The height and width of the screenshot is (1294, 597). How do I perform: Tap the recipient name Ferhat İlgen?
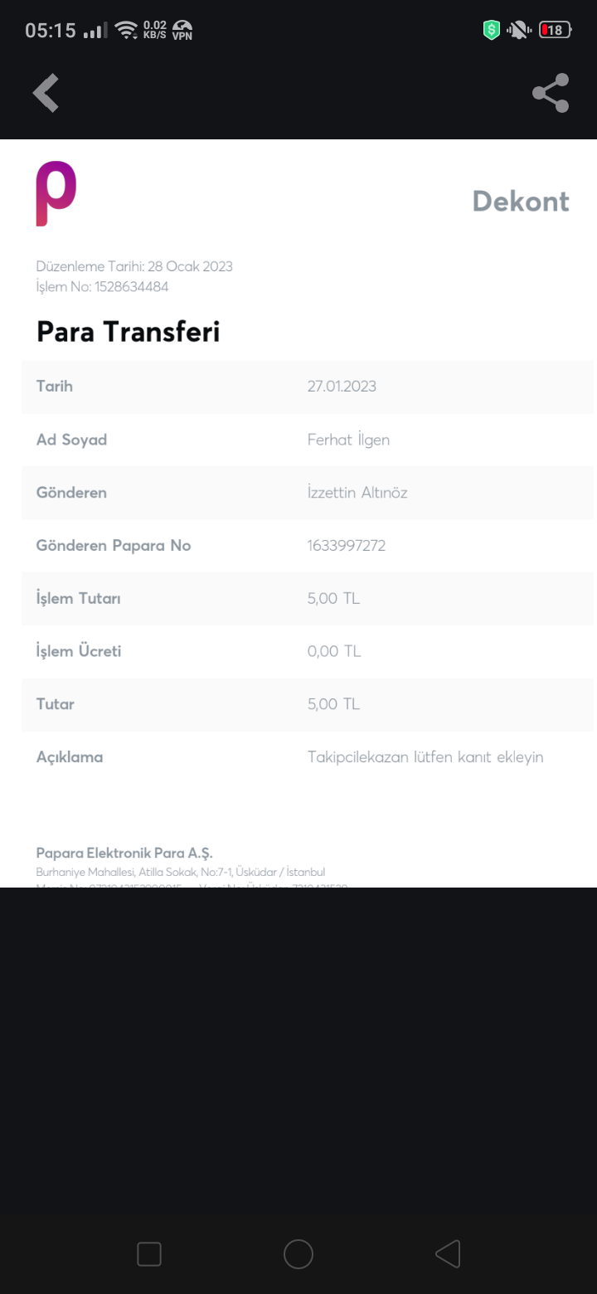point(348,440)
